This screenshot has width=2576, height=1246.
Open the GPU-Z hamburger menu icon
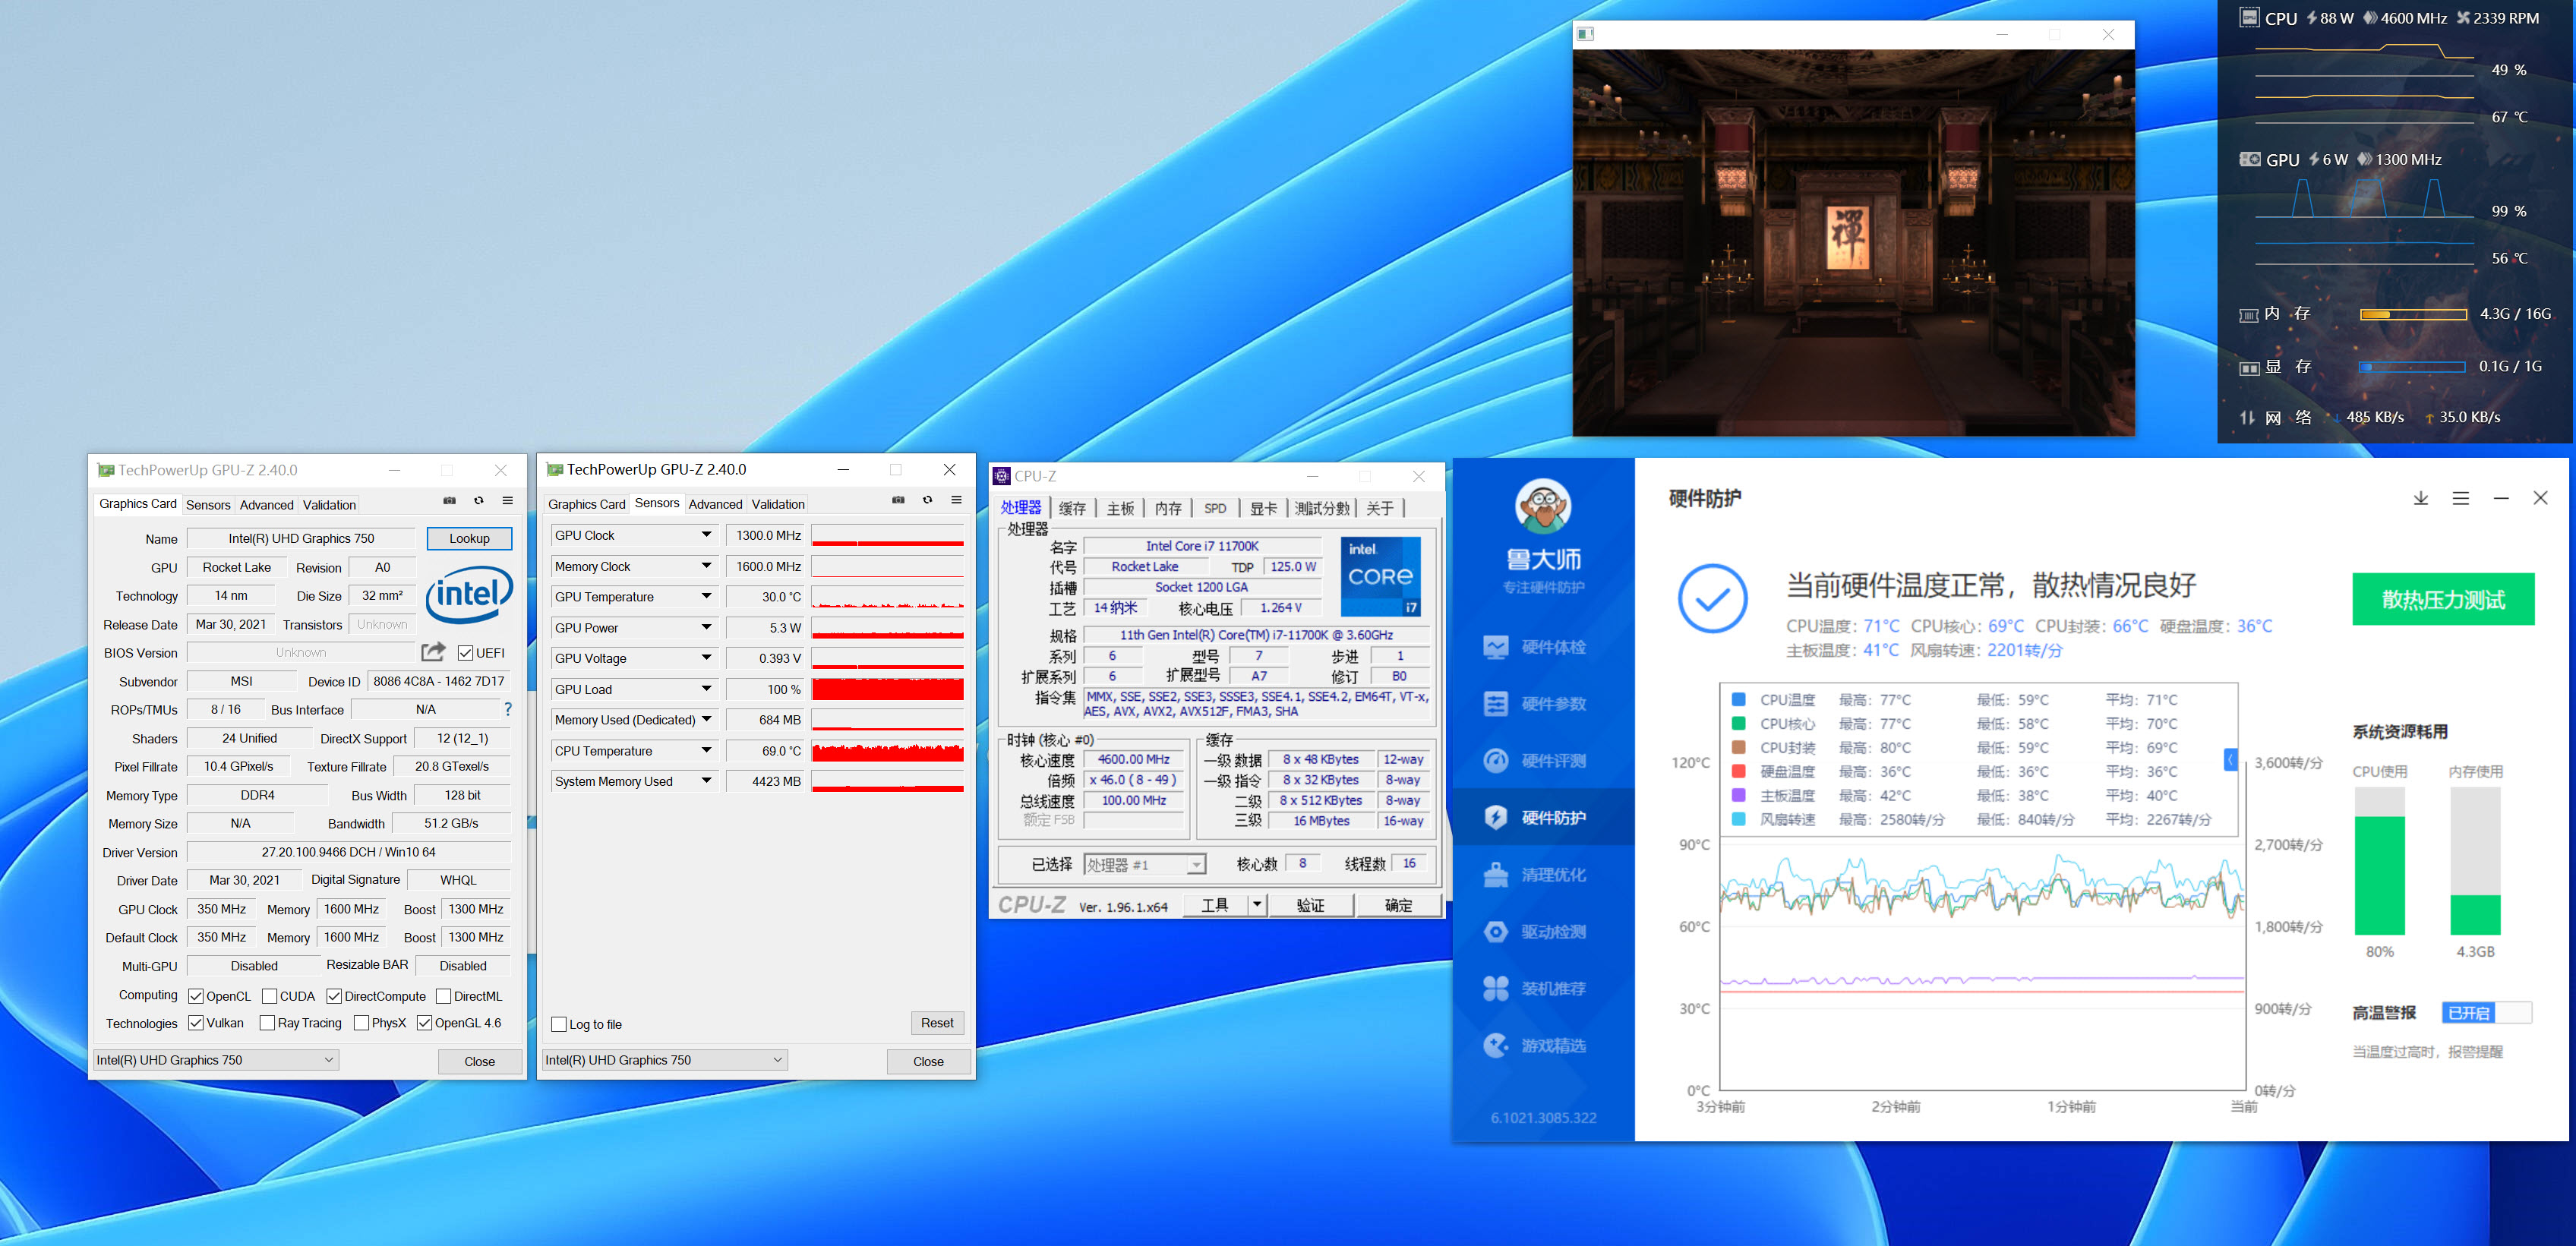coord(508,501)
